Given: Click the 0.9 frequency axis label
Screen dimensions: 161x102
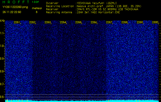Looking at the screenshot, I should [x=2, y=59].
